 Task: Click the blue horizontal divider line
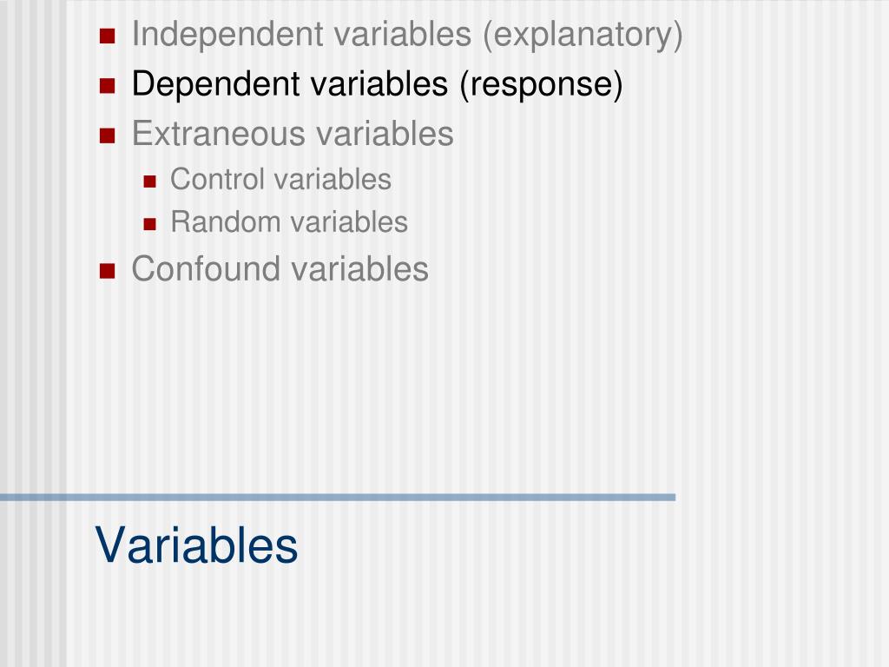pyautogui.click(x=338, y=498)
